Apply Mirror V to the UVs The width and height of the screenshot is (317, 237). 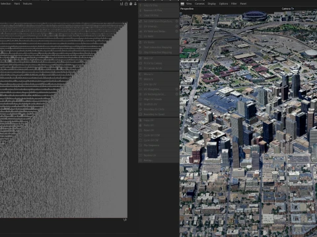(x=158, y=79)
